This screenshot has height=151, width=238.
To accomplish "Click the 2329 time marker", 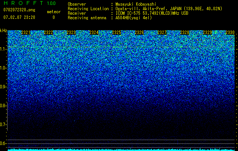I will (207, 32).
